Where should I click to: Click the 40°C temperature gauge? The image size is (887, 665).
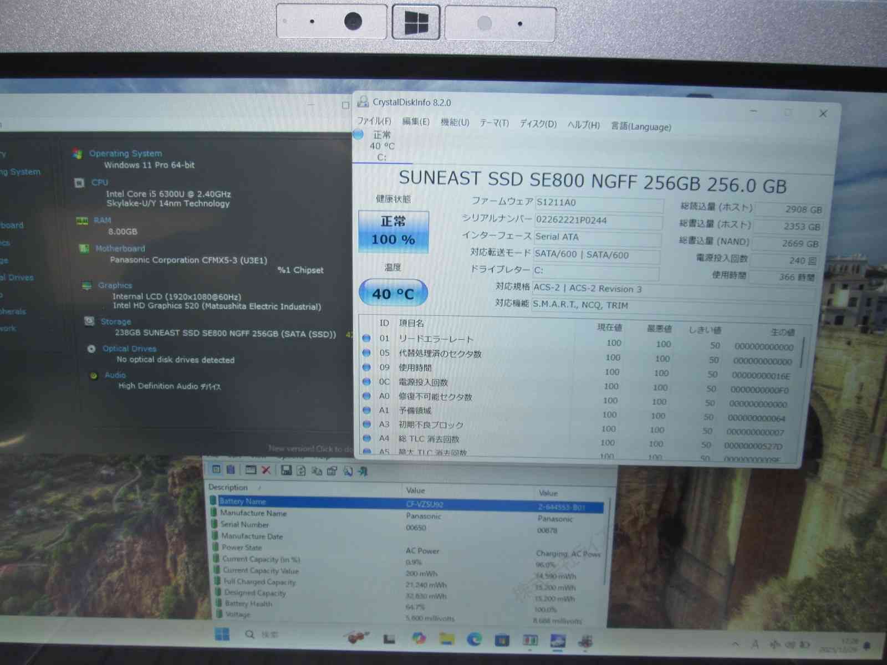pos(393,293)
